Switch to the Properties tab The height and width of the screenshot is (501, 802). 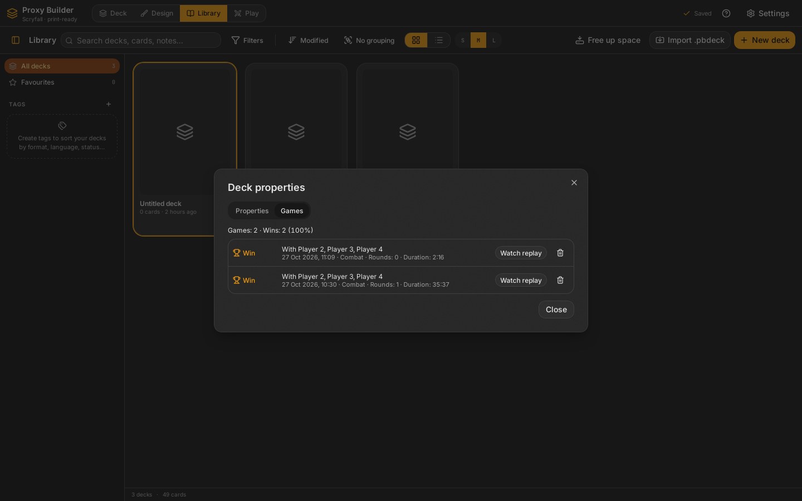(x=252, y=211)
